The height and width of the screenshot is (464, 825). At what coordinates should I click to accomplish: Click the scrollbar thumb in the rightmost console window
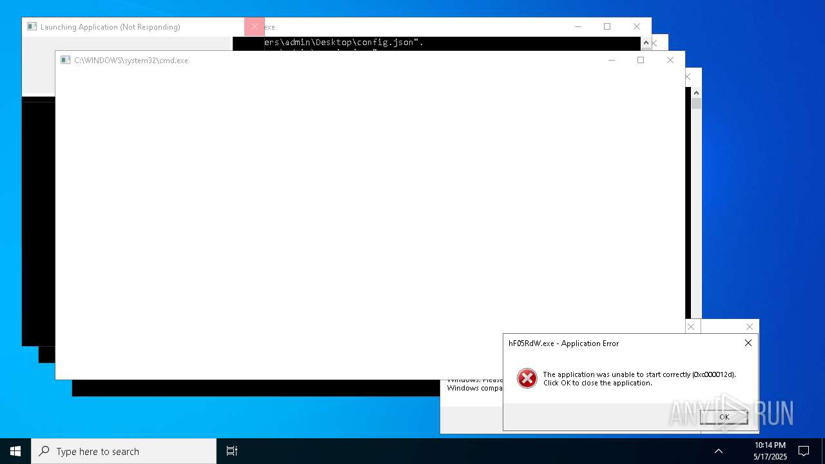696,103
